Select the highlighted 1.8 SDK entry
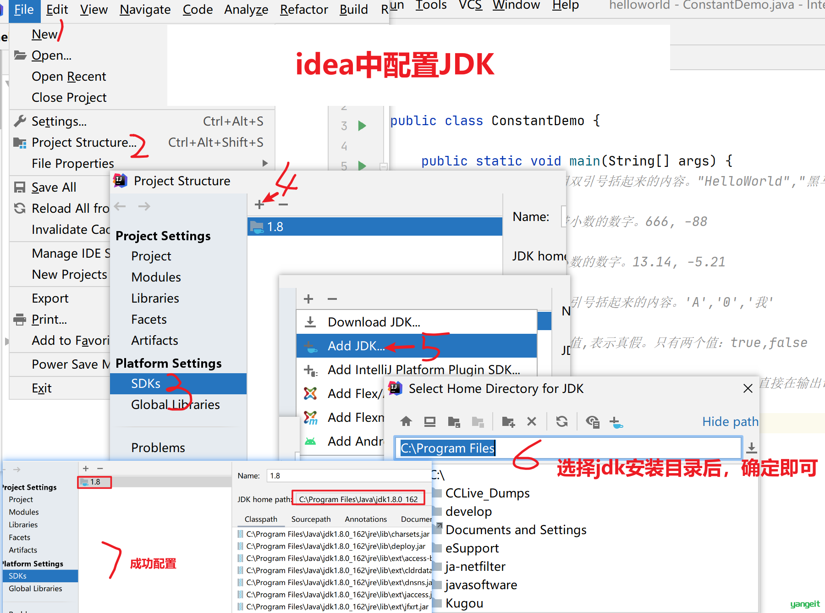825x613 pixels. (375, 226)
